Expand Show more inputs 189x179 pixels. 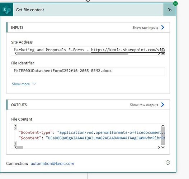[24, 84]
